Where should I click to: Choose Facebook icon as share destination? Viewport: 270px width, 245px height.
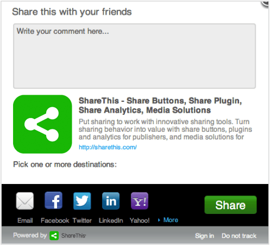click(x=53, y=200)
